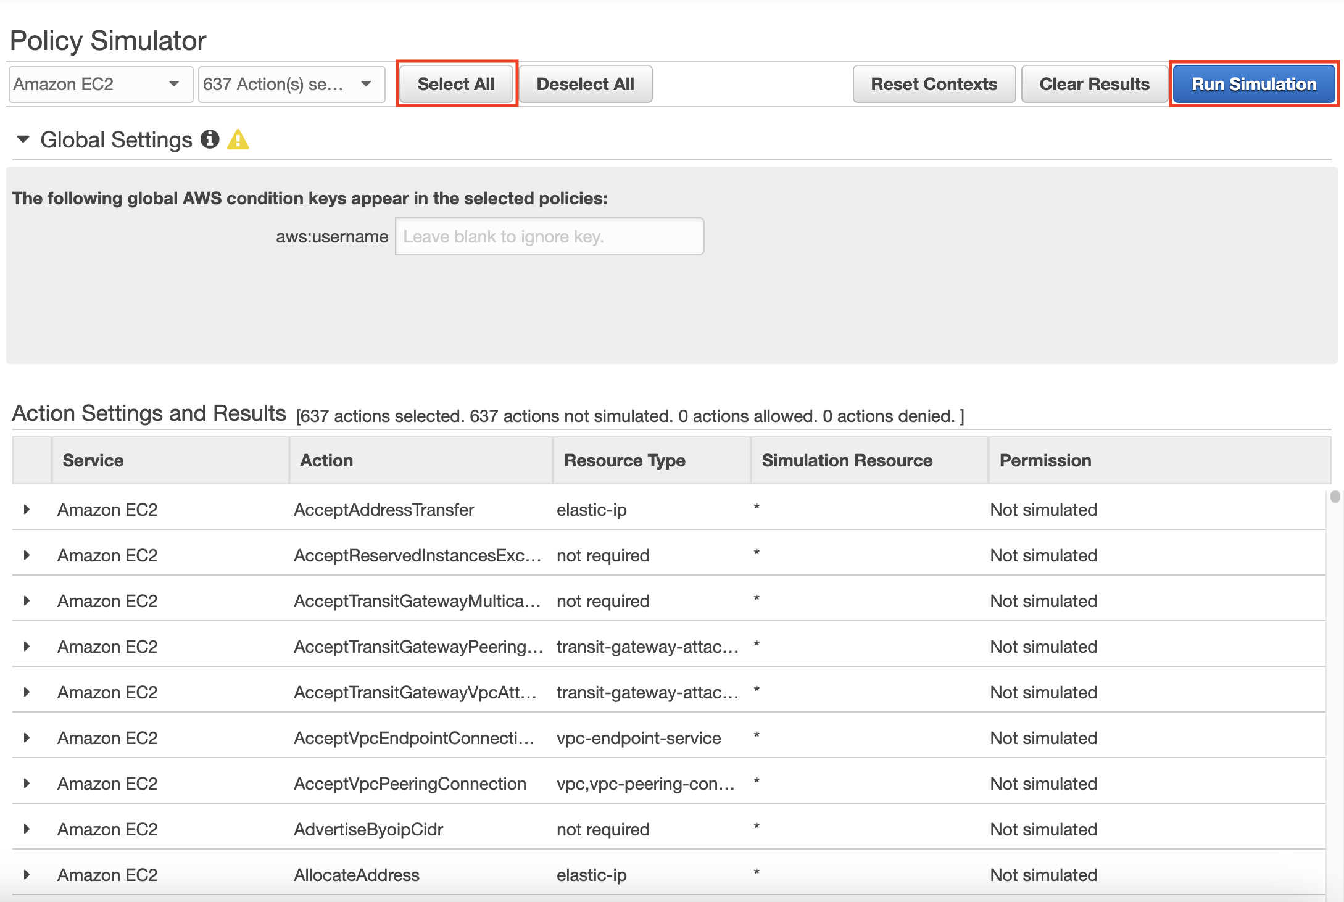Click the Global Settings info icon
This screenshot has height=902, width=1344.
[x=210, y=139]
